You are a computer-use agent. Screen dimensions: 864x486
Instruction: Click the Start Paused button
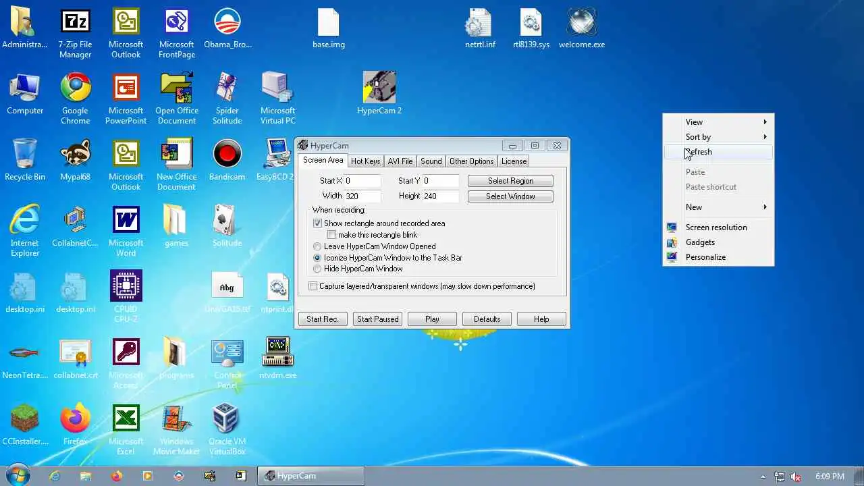pyautogui.click(x=377, y=319)
